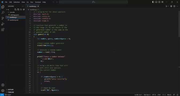
Task: Open the Source Control view
Action: 3,18
